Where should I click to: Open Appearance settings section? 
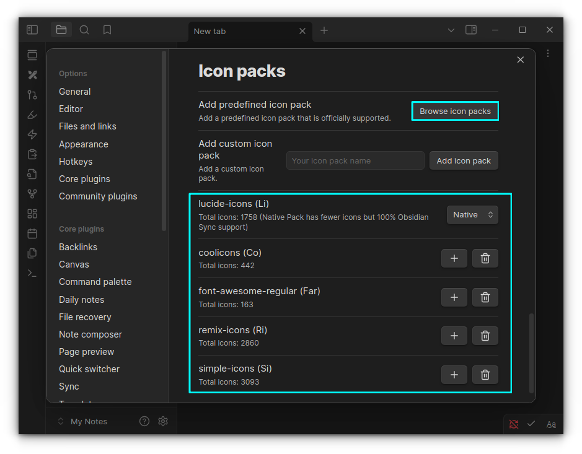pos(84,144)
